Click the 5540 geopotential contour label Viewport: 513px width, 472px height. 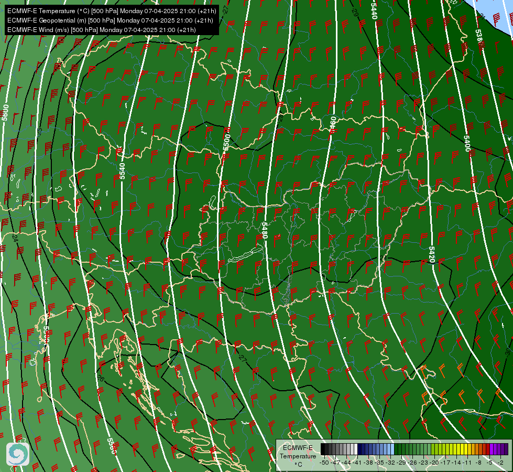click(122, 171)
